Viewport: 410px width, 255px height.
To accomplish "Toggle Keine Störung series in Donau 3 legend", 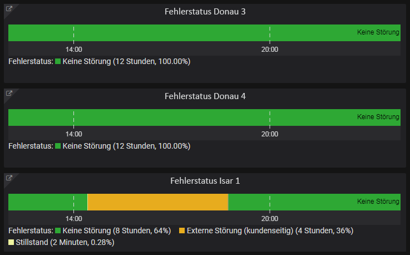I will pyautogui.click(x=126, y=61).
